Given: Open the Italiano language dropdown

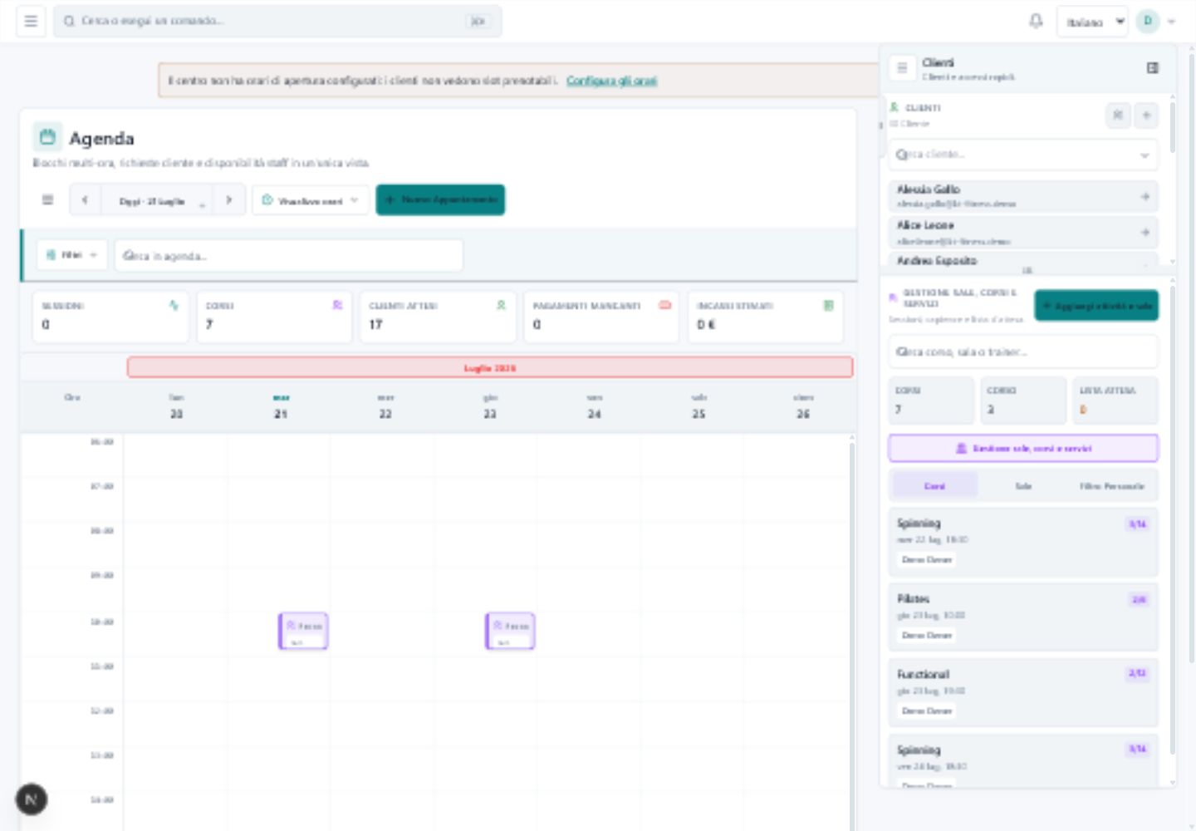Looking at the screenshot, I should tap(1092, 22).
